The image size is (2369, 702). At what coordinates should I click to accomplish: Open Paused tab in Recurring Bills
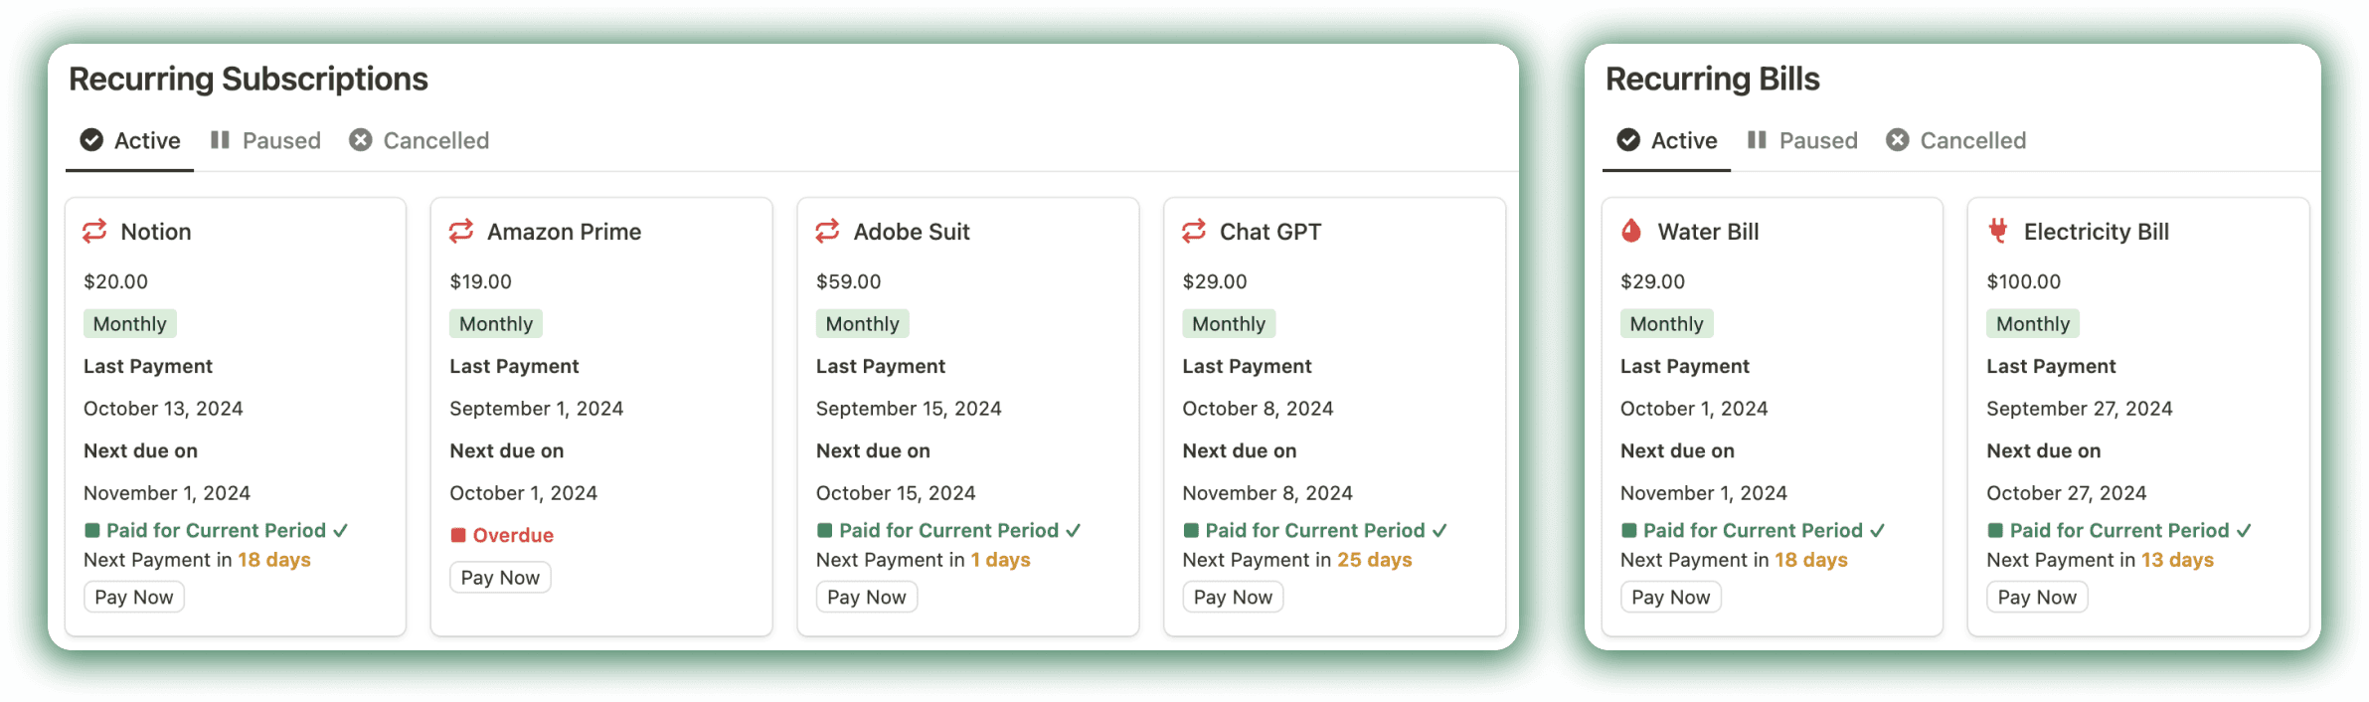1802,140
